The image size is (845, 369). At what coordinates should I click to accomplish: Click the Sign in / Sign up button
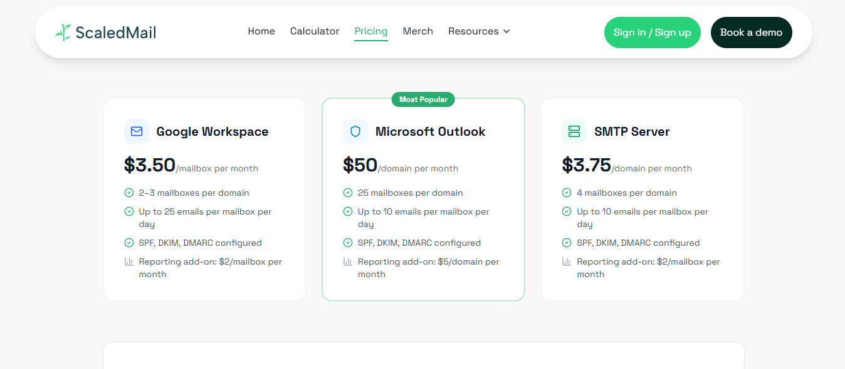tap(653, 33)
